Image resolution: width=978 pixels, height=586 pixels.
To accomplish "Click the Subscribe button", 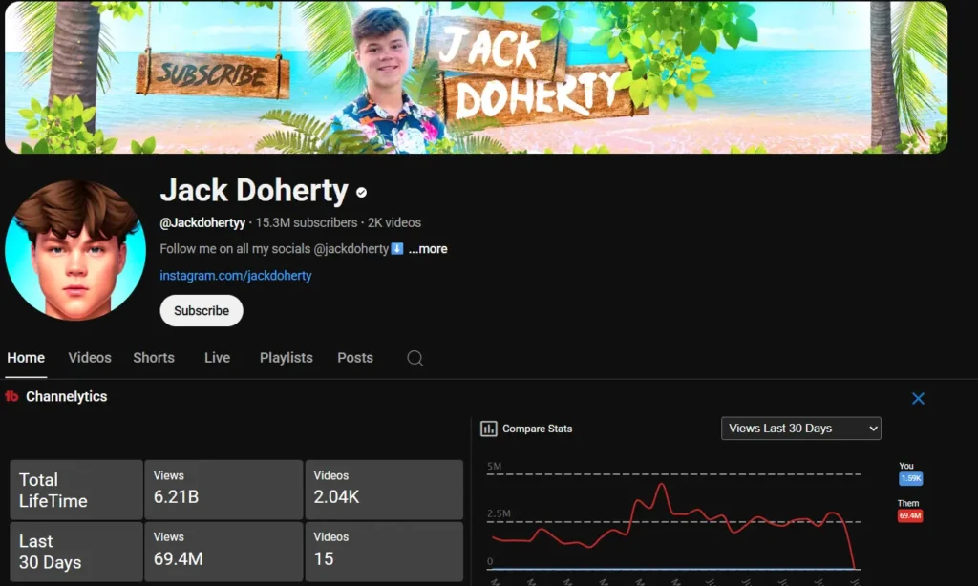I will (202, 310).
